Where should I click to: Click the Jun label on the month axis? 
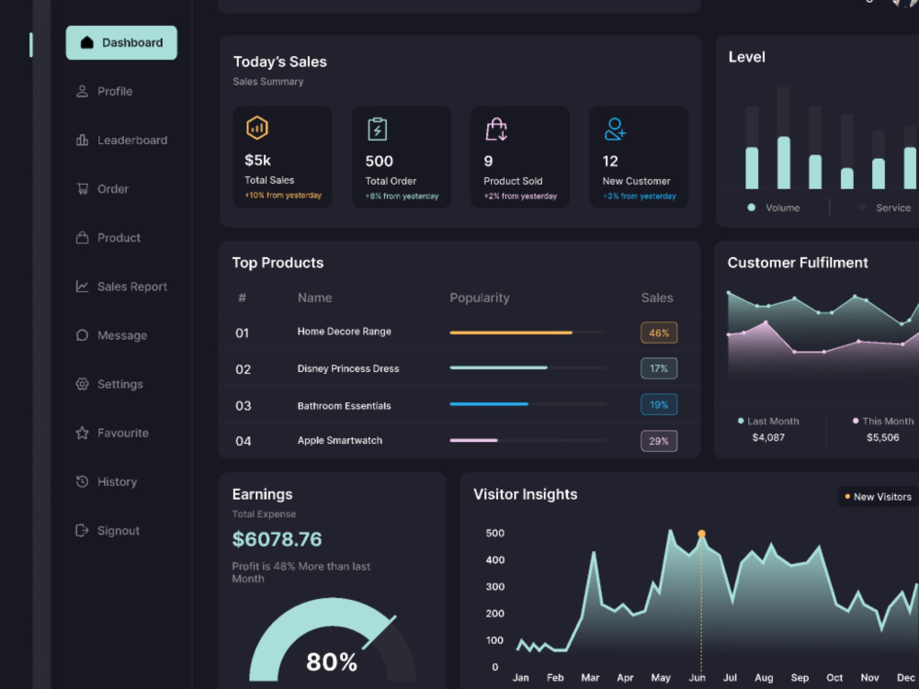697,677
